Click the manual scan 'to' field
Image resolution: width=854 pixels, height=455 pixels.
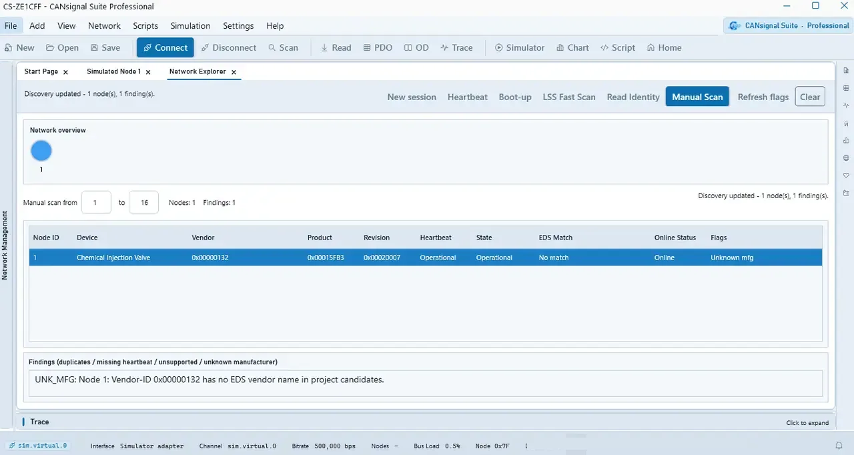pos(143,202)
